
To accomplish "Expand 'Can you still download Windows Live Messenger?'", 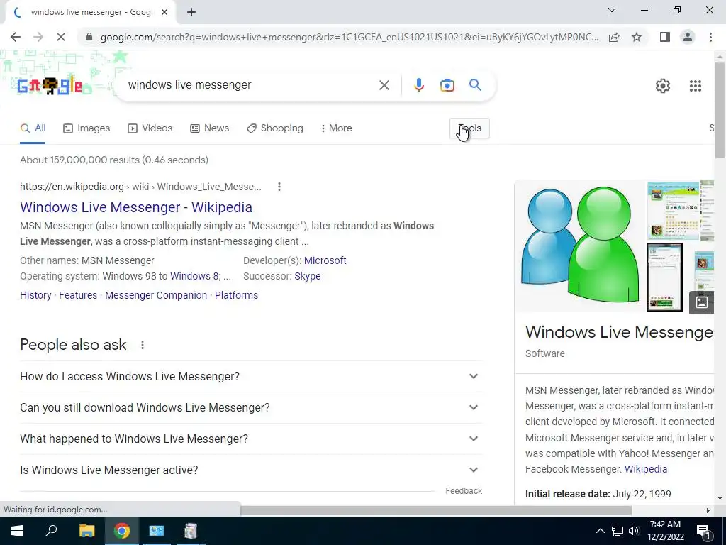I will [251, 408].
